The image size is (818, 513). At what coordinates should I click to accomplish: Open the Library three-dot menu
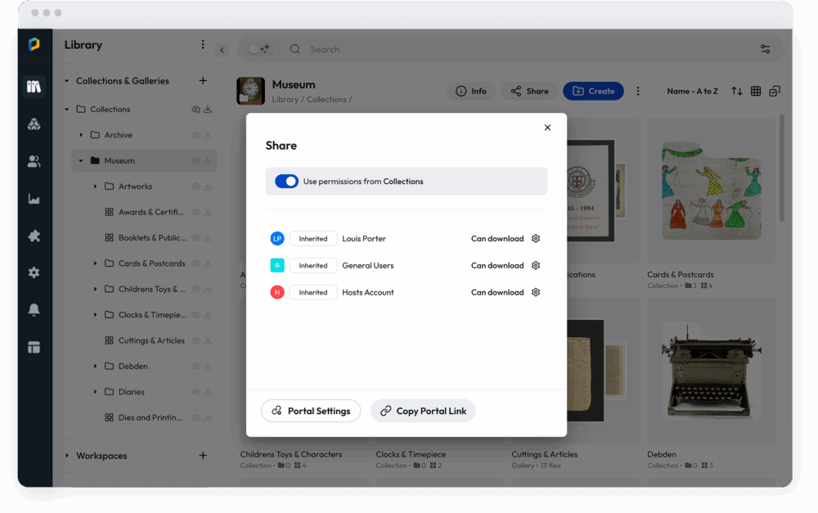pos(203,45)
